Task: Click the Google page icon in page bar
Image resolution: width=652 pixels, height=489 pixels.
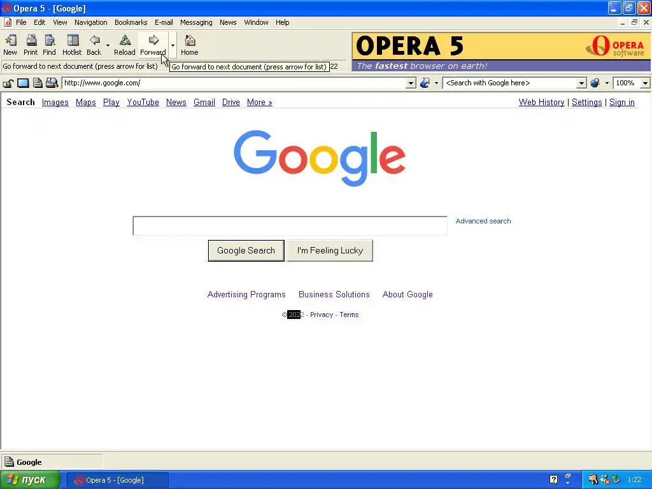Action: pos(9,462)
